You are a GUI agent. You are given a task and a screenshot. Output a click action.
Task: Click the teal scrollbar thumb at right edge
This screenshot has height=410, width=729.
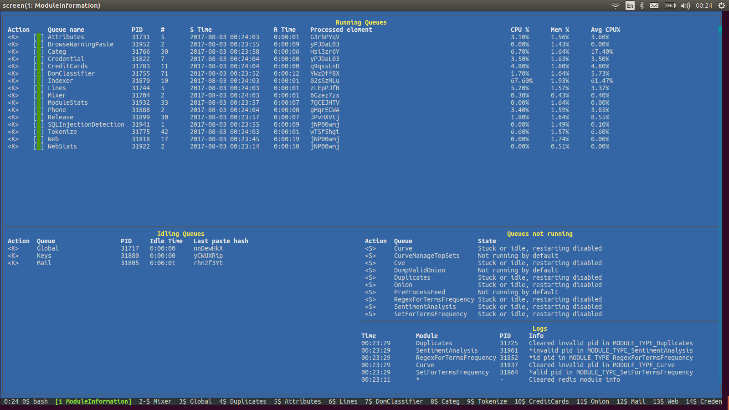click(720, 30)
